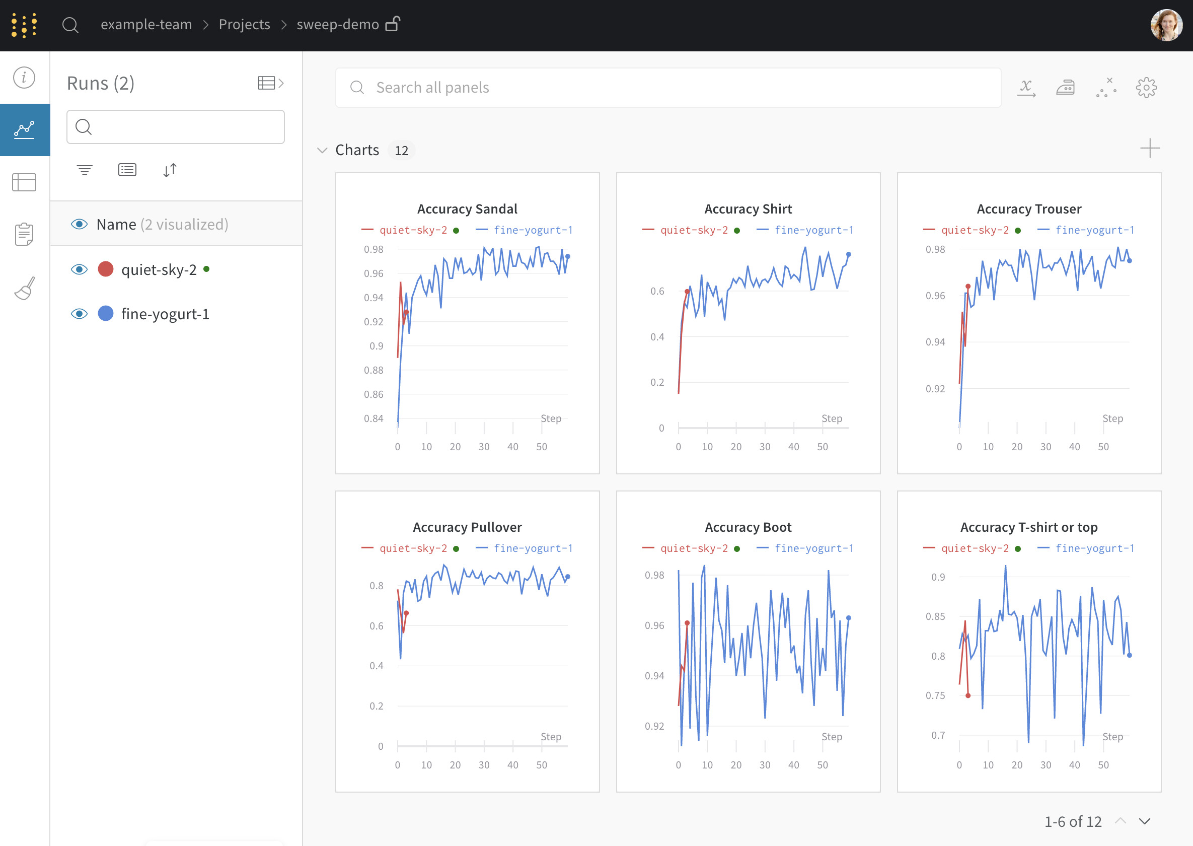The image size is (1193, 846).
Task: Hide the quiet-sky-2 run visibility
Action: 79,269
